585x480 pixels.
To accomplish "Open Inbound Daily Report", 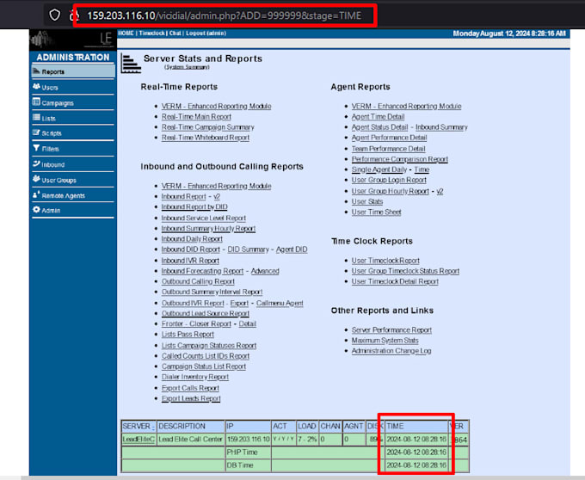I will point(192,239).
